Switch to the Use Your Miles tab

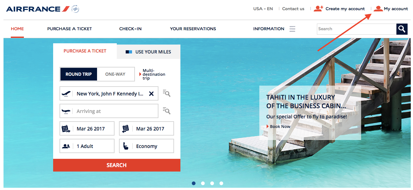coord(149,52)
